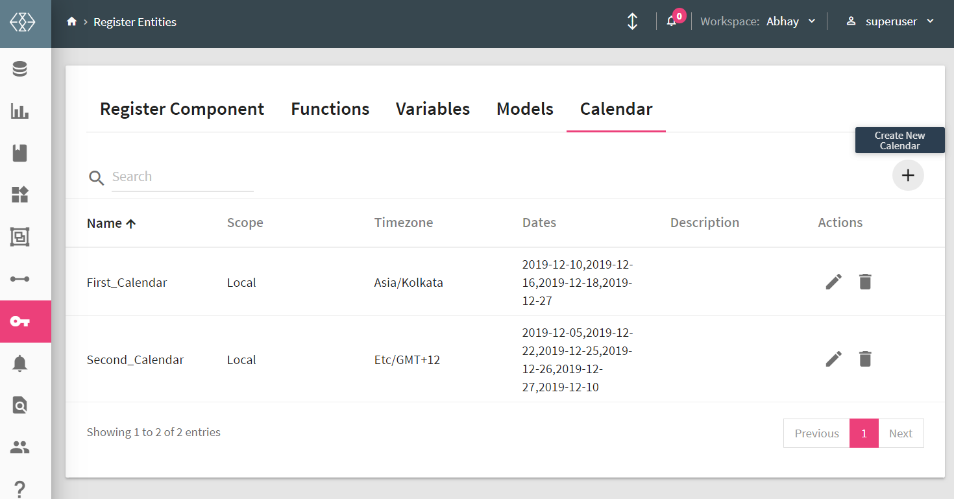This screenshot has height=499, width=954.
Task: Open the alerts bell icon in sidebar
Action: [19, 363]
